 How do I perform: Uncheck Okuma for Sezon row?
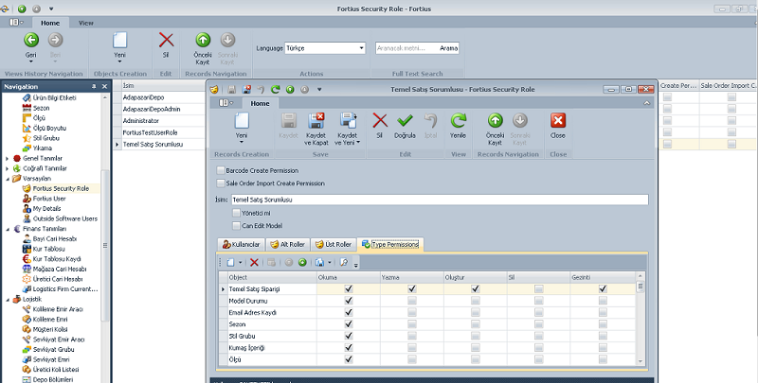pyautogui.click(x=349, y=324)
